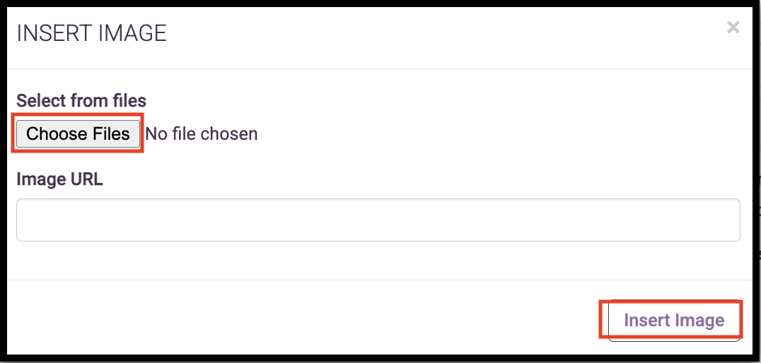Click the modal header title text

tap(91, 33)
